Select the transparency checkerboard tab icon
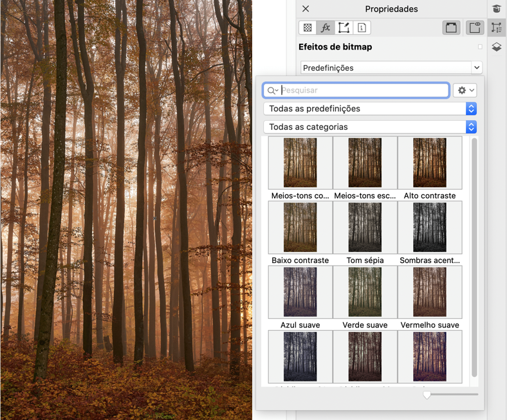507x420 pixels. click(308, 28)
